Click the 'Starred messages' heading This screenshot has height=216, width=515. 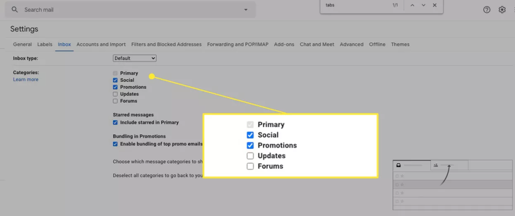133,115
